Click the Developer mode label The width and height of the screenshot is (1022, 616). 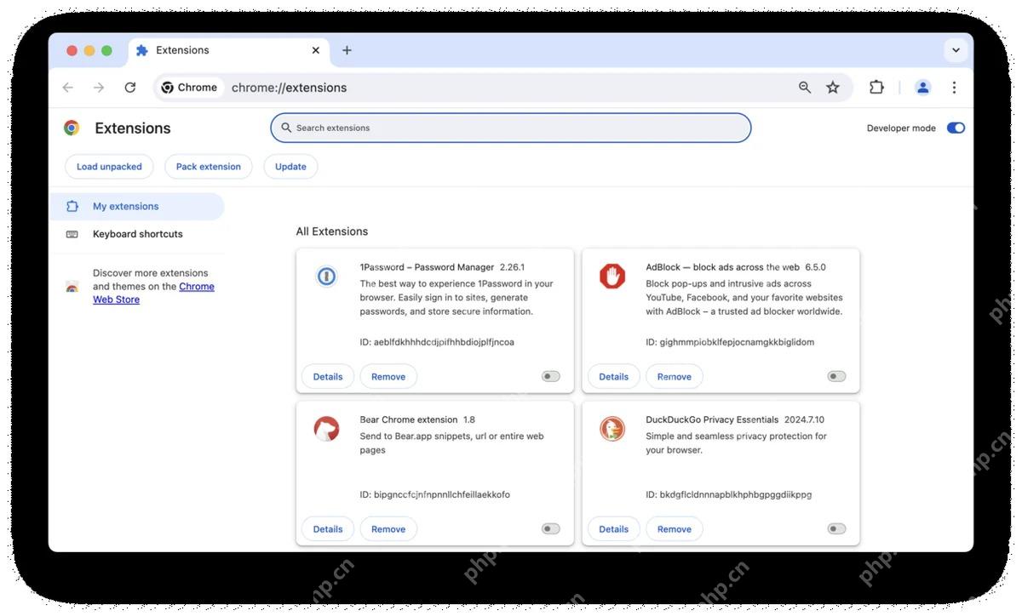tap(901, 128)
